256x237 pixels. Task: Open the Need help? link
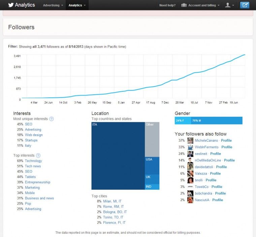click(167, 5)
